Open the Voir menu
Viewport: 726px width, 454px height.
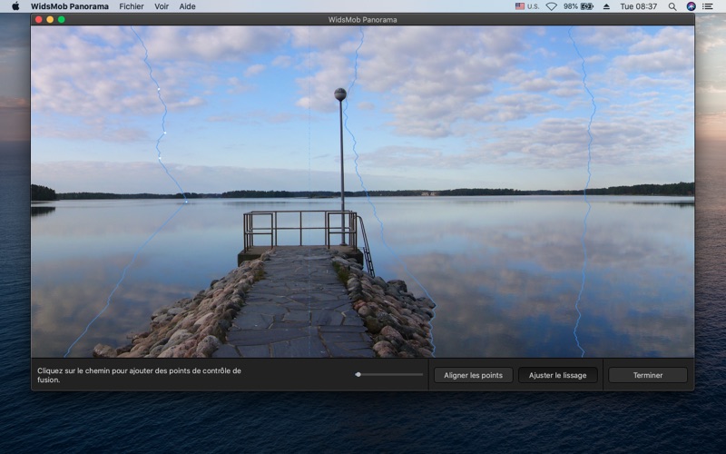coord(162,6)
